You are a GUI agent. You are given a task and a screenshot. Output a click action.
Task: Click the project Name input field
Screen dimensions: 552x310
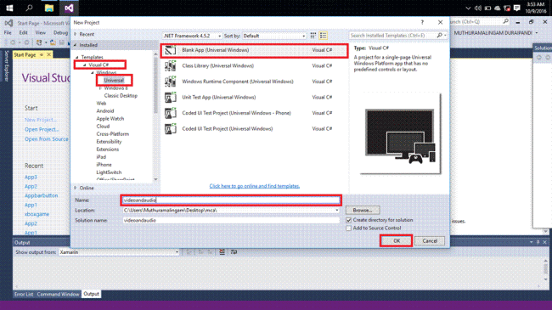231,200
